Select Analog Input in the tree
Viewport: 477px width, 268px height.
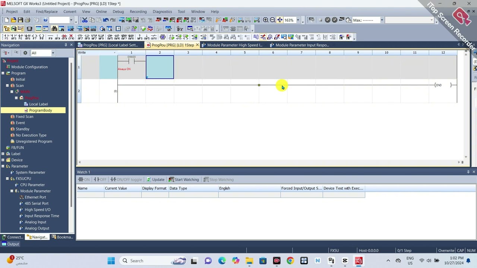pyautogui.click(x=35, y=222)
